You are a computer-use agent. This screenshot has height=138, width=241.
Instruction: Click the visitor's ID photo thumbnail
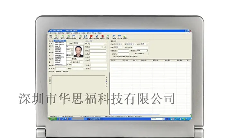coord(78,51)
